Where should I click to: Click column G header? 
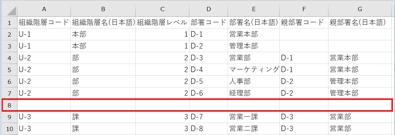coord(360,10)
